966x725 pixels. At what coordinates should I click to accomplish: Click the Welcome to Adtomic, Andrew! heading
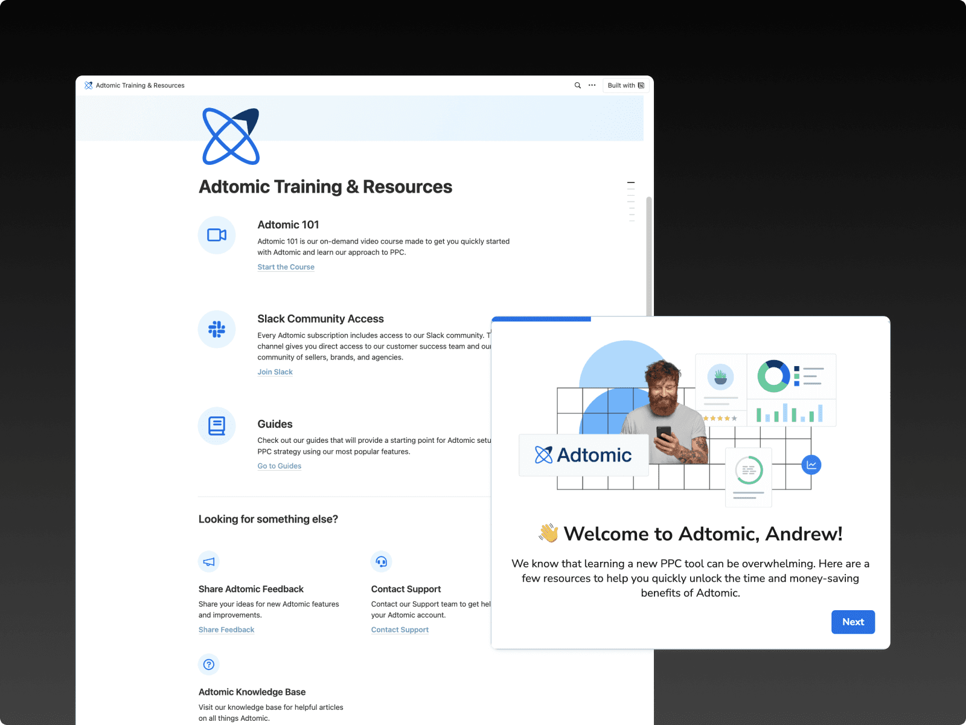[x=691, y=533]
